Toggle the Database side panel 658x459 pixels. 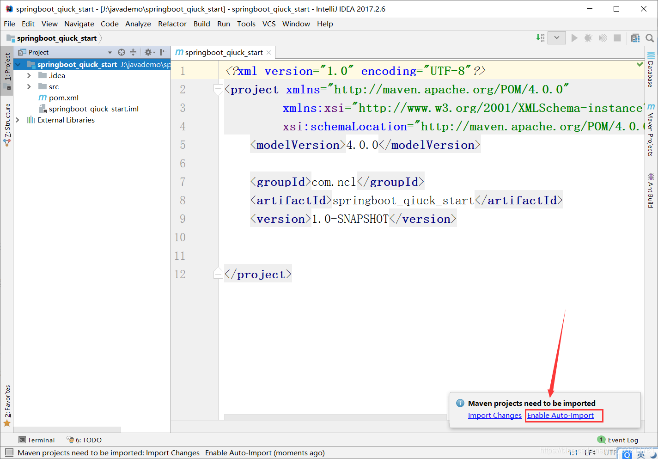point(651,69)
